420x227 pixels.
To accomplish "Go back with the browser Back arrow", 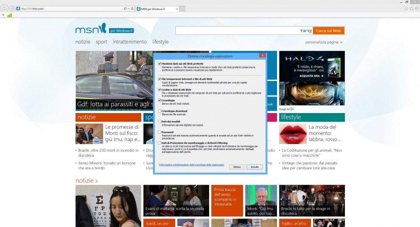I will coord(4,8).
